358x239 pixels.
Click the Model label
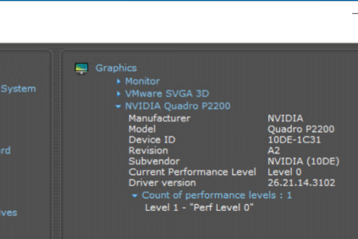[142, 129]
